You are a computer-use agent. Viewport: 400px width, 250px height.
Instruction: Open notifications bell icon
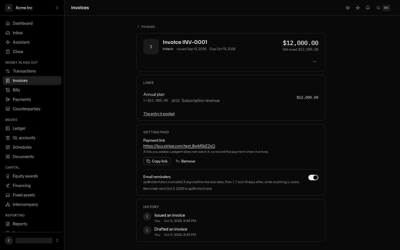368,8
